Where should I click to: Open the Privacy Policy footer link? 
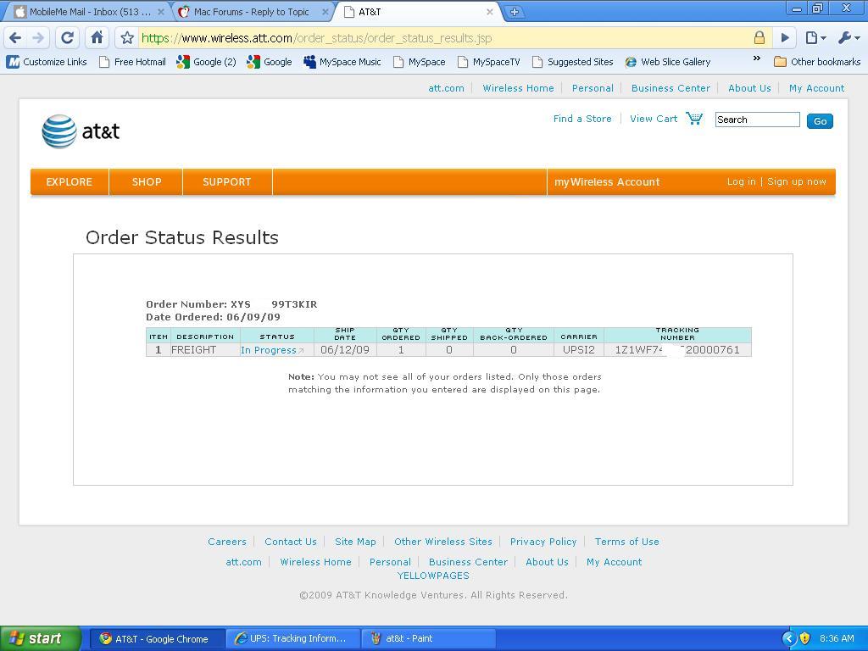[x=543, y=542]
